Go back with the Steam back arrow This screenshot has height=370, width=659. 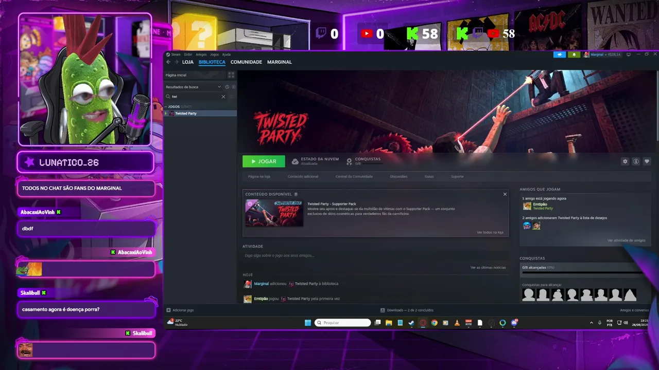point(168,62)
